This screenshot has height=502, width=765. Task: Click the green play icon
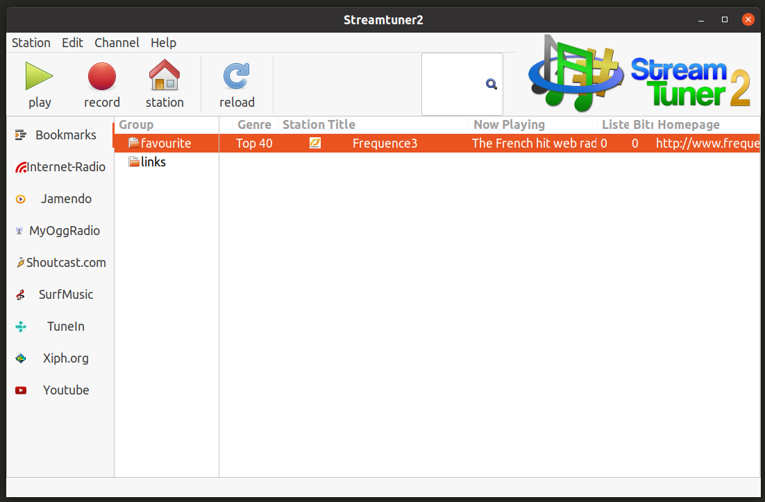point(39,76)
